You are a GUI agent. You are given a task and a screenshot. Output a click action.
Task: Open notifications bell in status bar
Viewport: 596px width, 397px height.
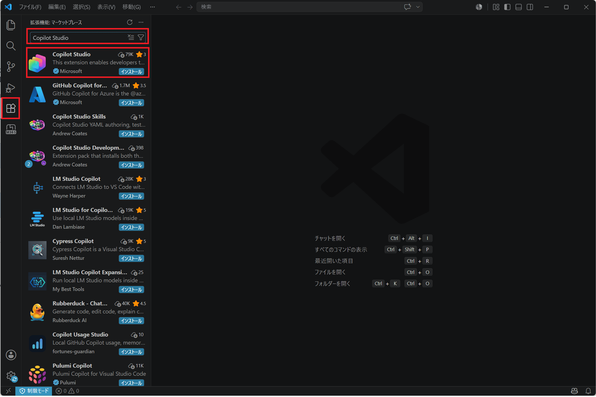pyautogui.click(x=588, y=391)
